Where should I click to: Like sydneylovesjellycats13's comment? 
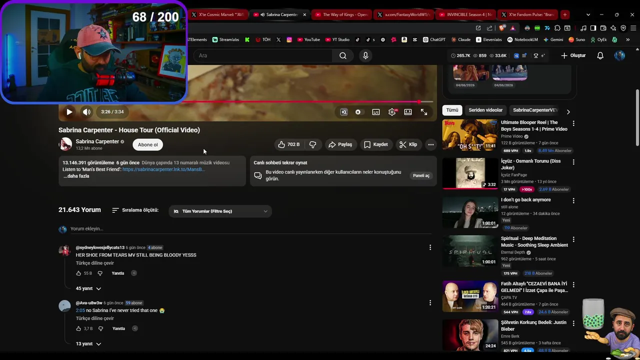(x=78, y=273)
